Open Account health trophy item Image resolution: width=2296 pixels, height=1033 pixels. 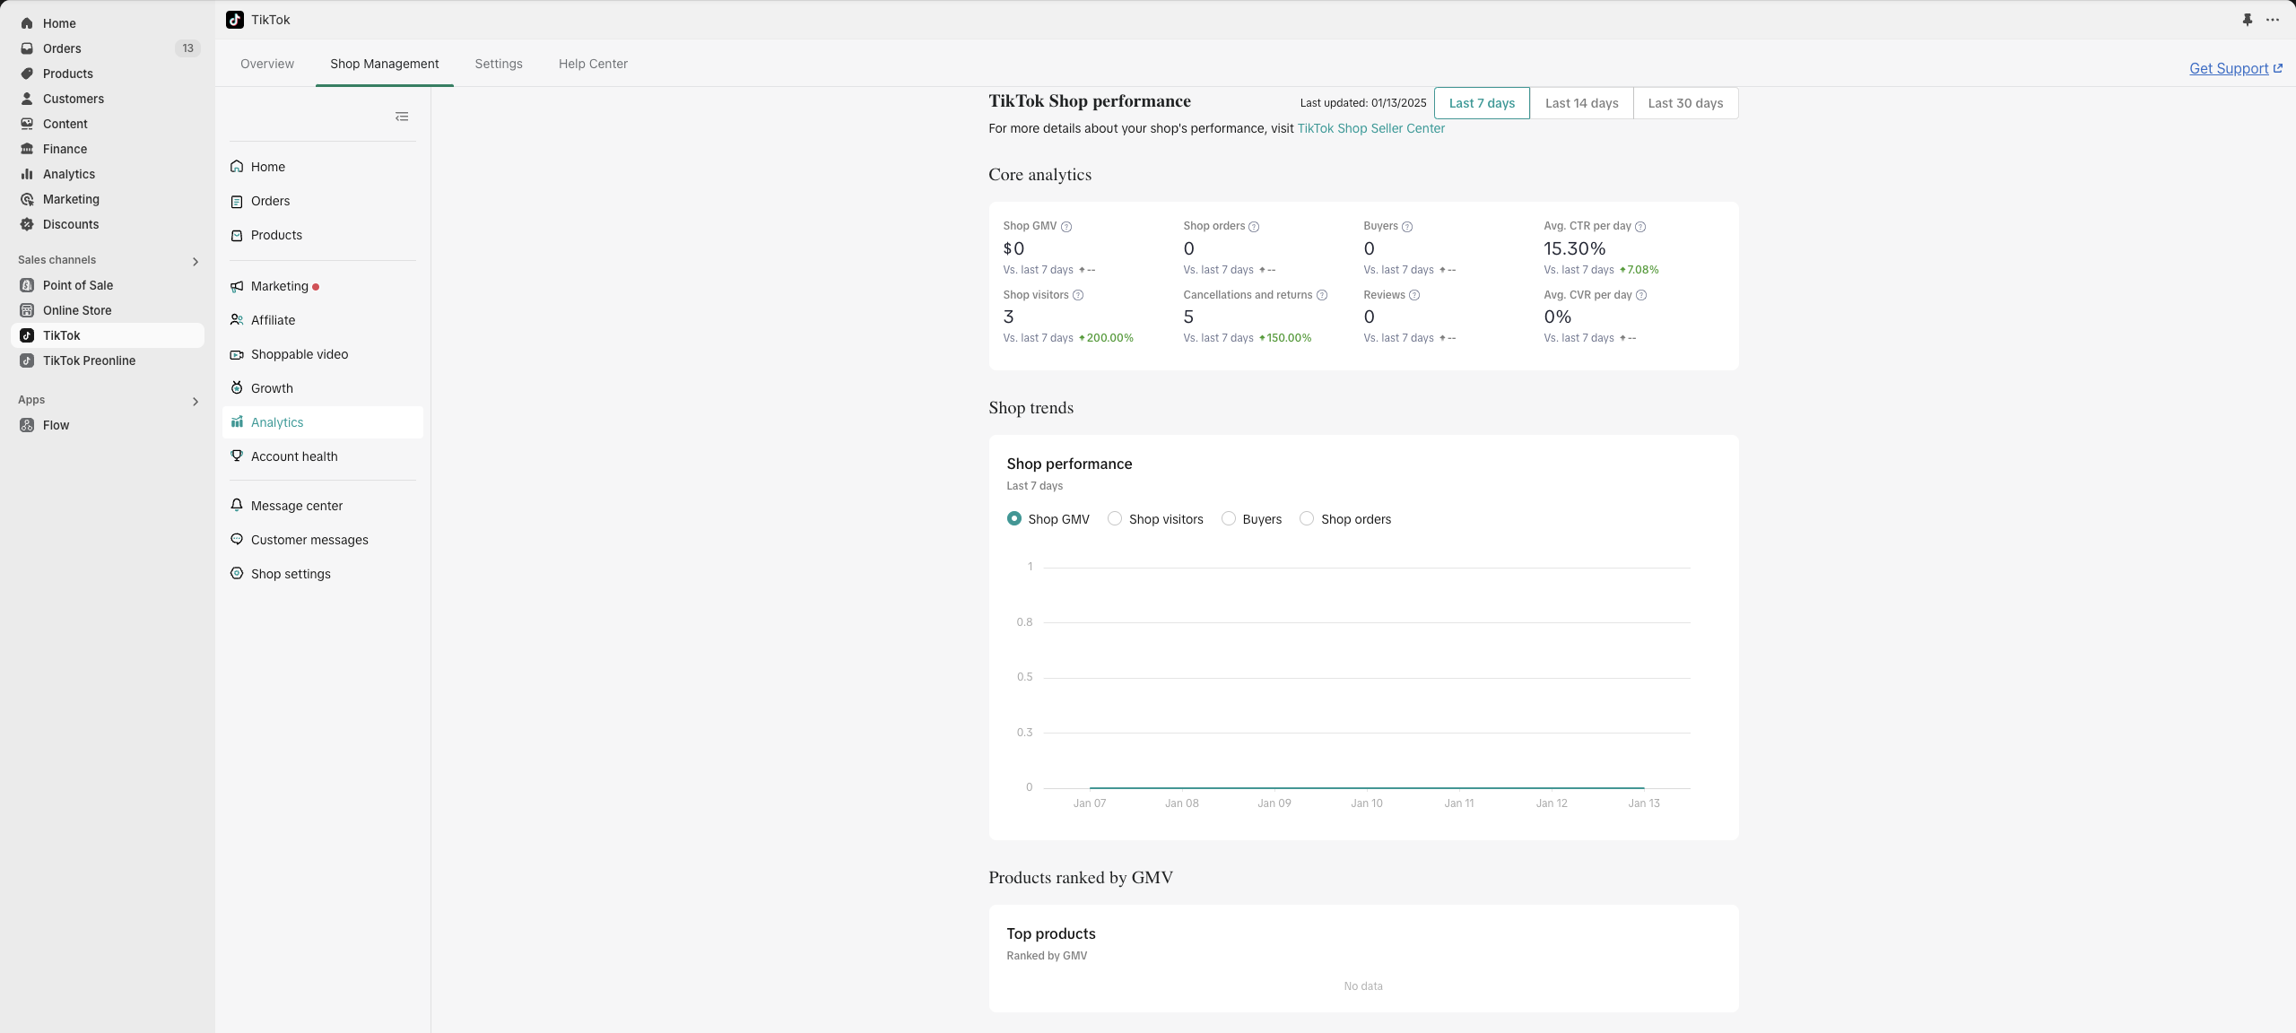[294, 456]
